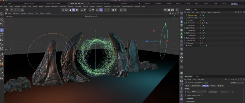Screen dimensions: 245x103
Task: Expand the Connect object hierarchy
Action: tap(185, 23)
